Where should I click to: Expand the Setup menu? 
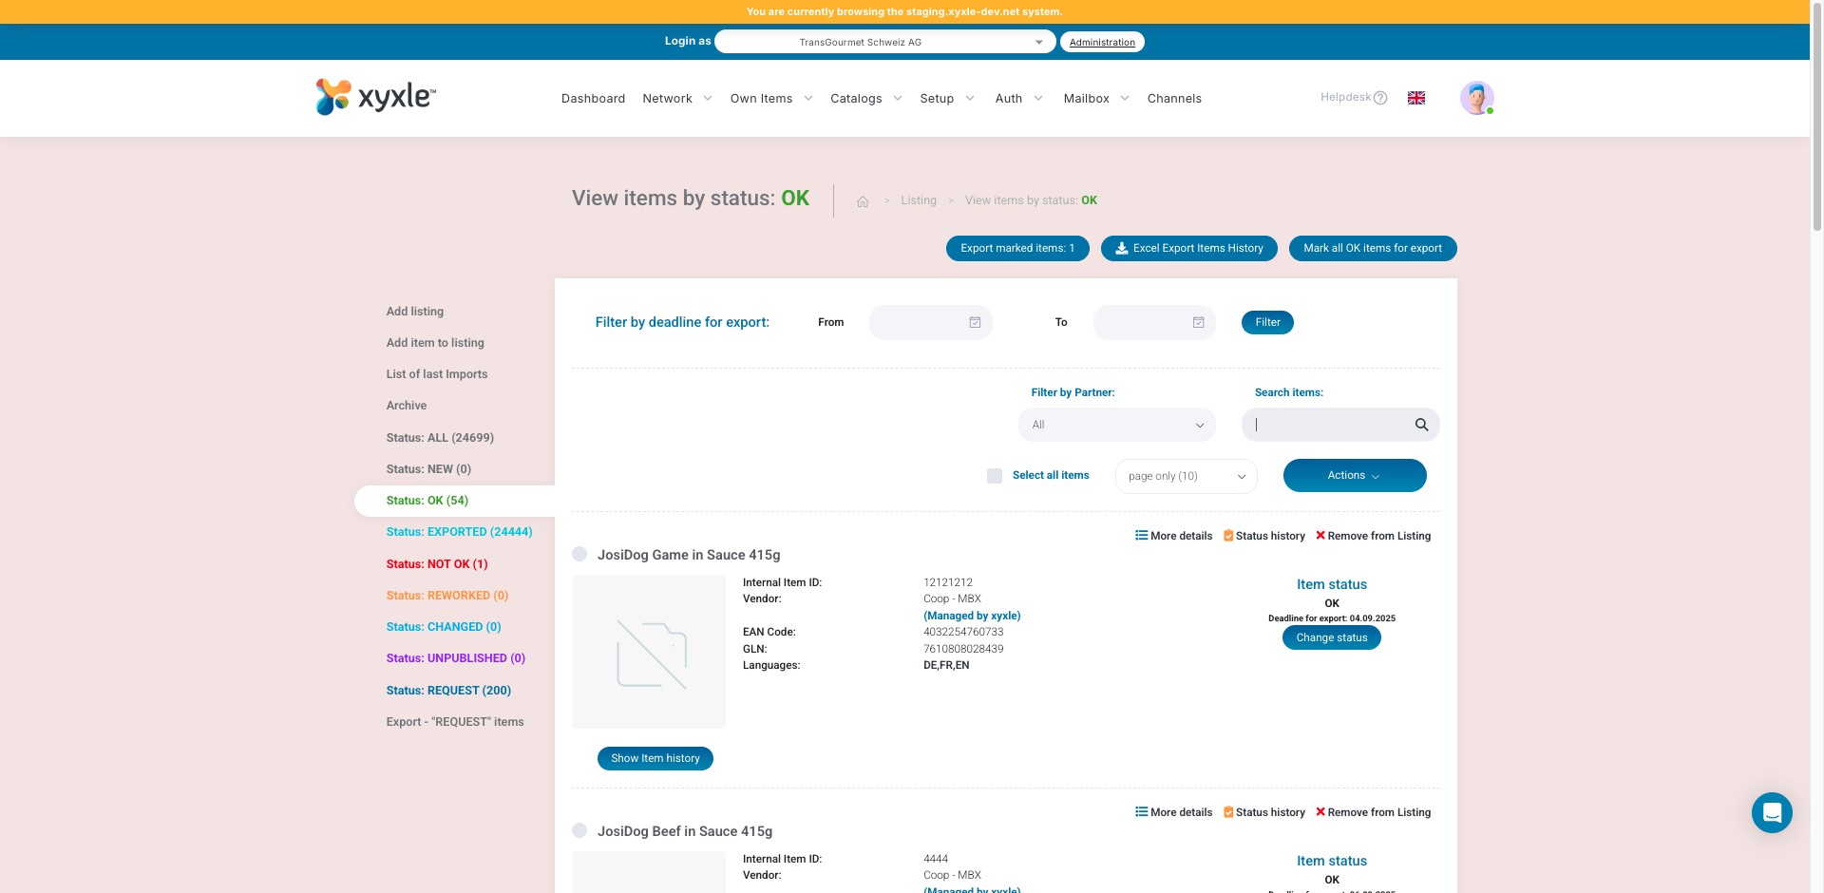pos(947,99)
